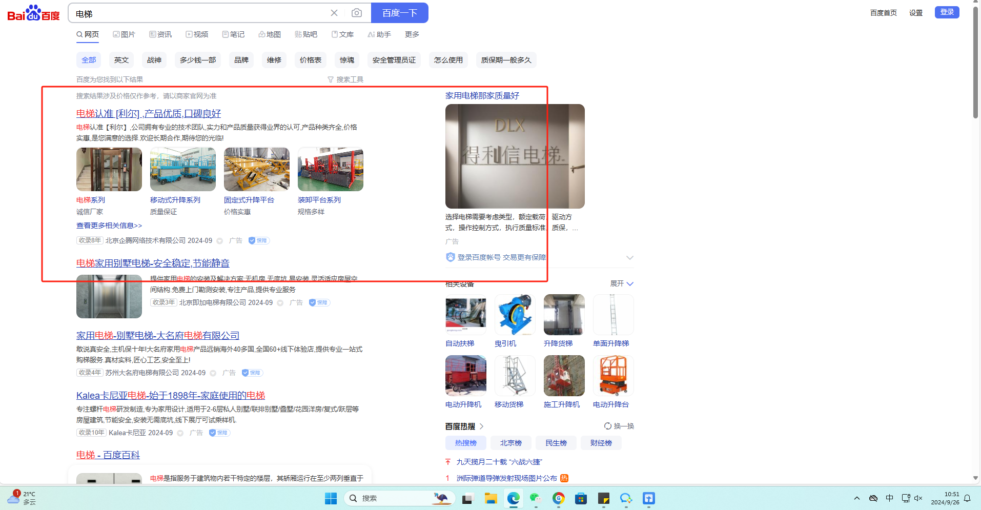Open 电梯家用别墅电梯-安全稳定 result
The image size is (981, 510).
(153, 263)
